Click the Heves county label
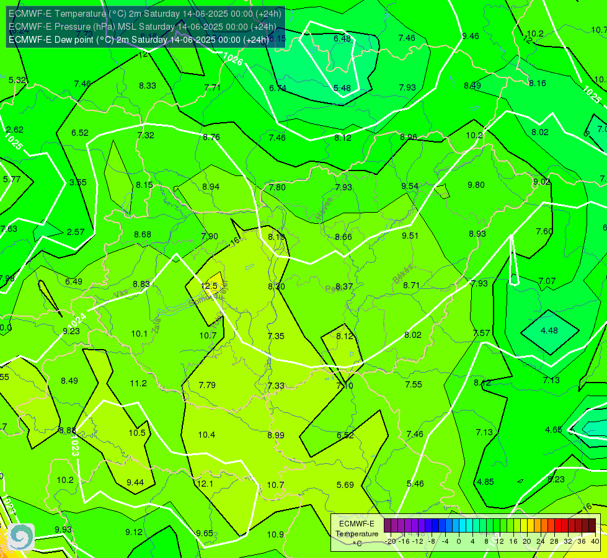The height and width of the screenshot is (558, 607). pos(324,209)
